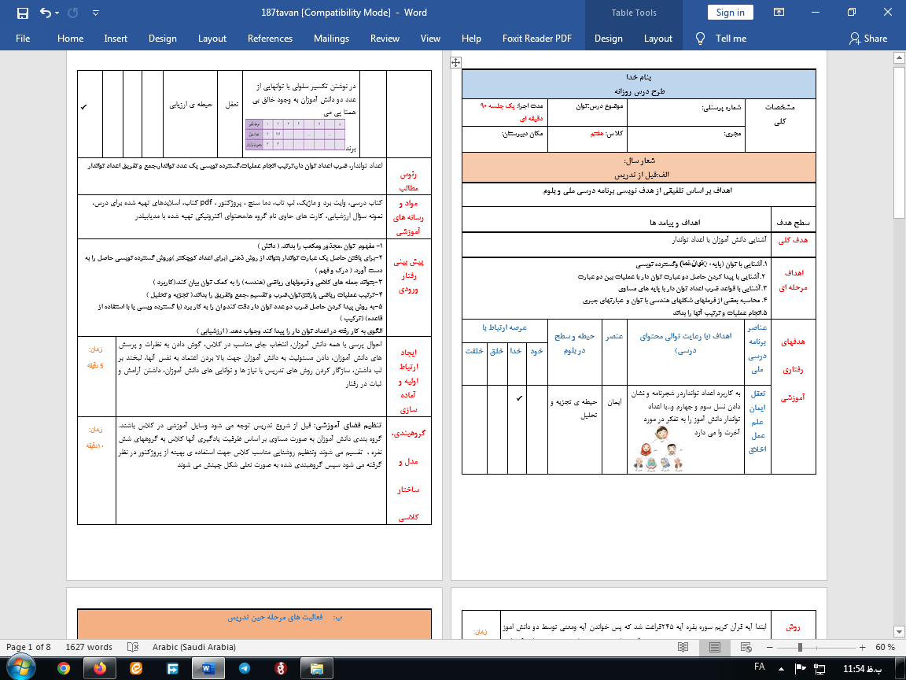Screen dimensions: 906x680
Task: Click the checkmark in the خدا column
Action: click(519, 397)
